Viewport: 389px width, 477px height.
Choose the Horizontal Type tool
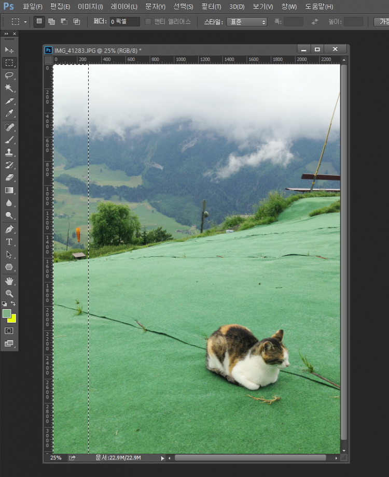pyautogui.click(x=9, y=242)
